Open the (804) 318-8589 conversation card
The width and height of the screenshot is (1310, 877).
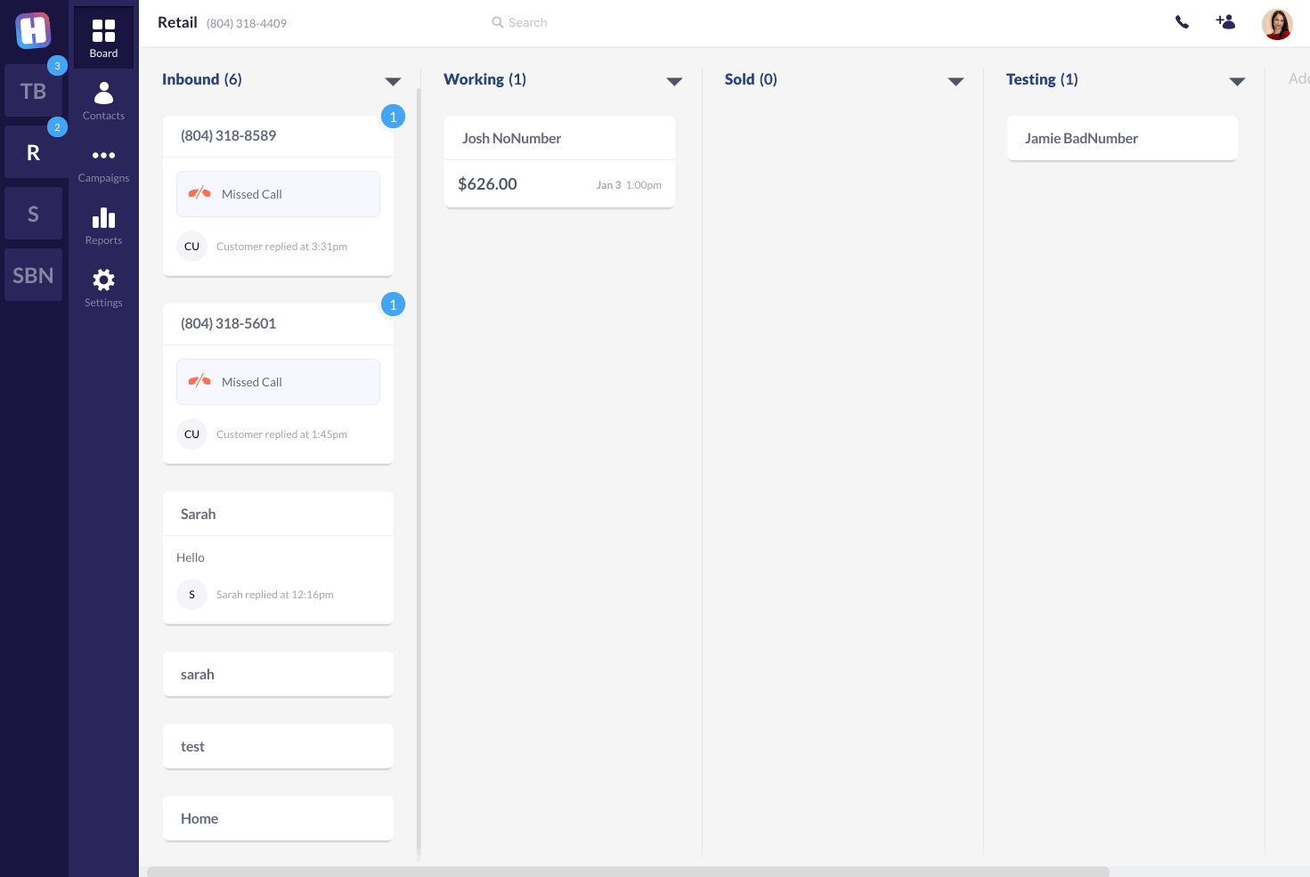pyautogui.click(x=278, y=136)
